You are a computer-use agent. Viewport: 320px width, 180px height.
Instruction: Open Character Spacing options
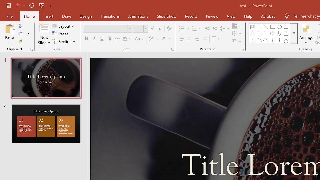pos(127,39)
